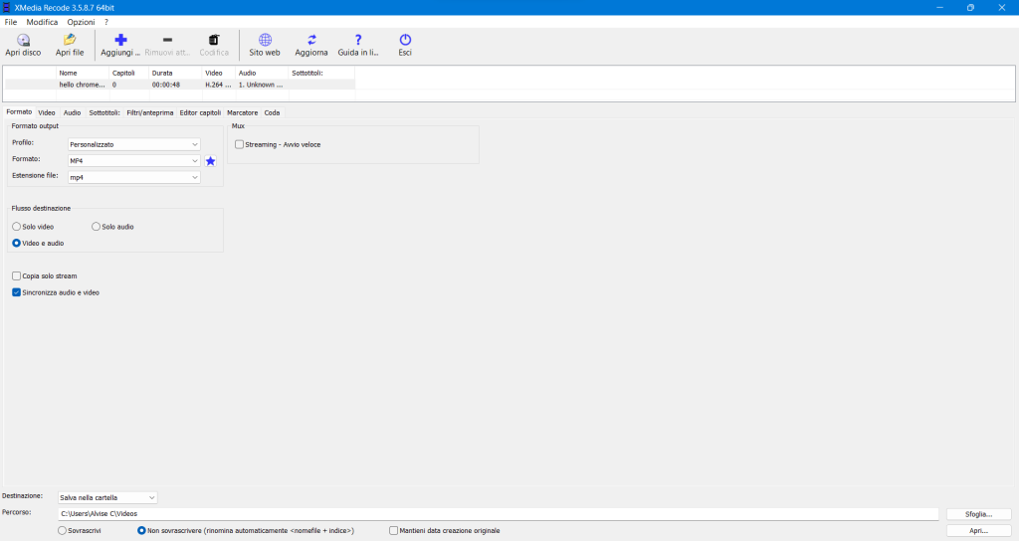Open the Sito web globe icon
1019x541 pixels.
265,41
